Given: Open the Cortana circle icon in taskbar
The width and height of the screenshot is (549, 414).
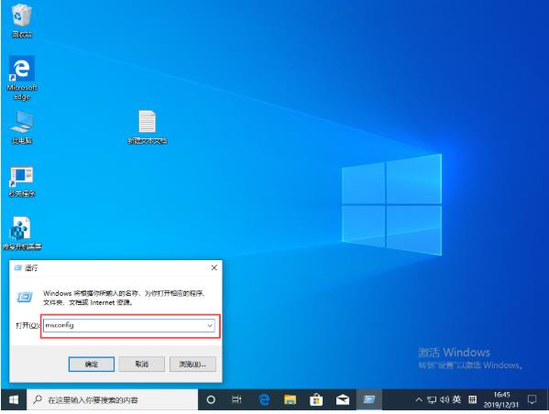Looking at the screenshot, I should [x=211, y=399].
